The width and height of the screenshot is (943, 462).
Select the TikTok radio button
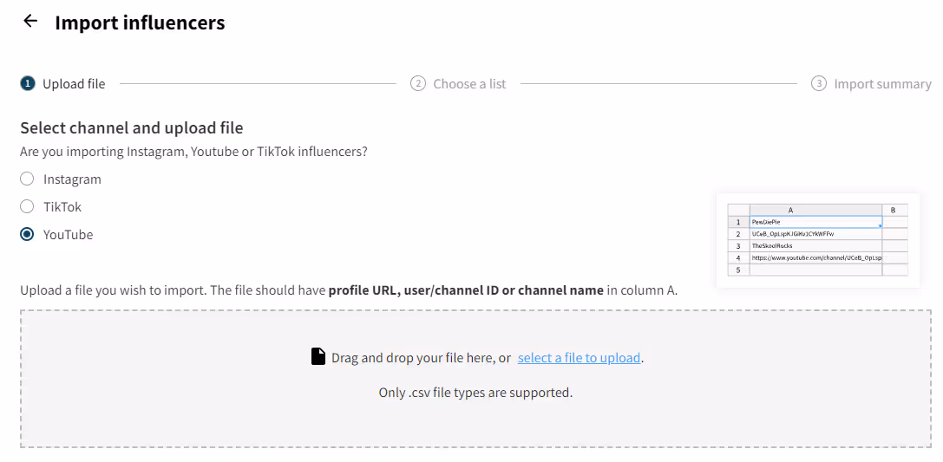point(27,206)
